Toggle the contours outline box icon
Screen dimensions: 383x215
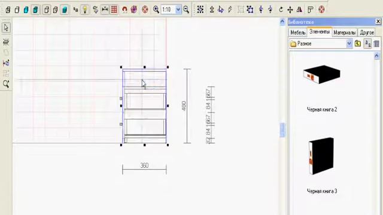(47, 10)
